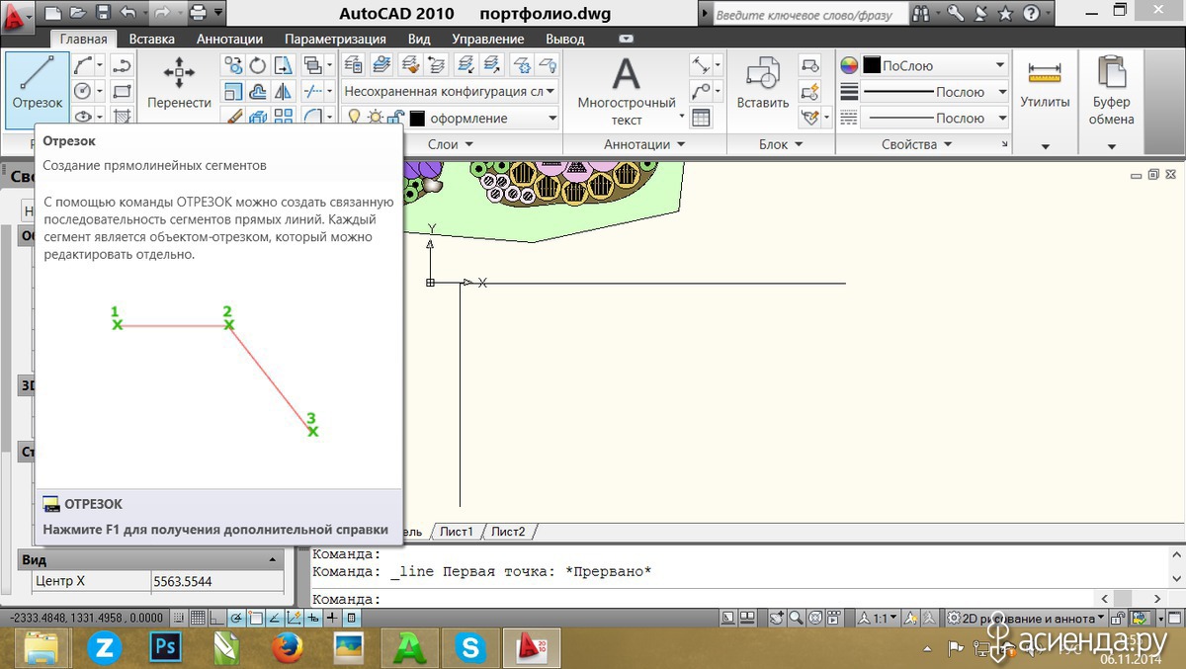Screen dimensions: 1186x669
Task: Click the Перенести move tool
Action: (x=179, y=83)
